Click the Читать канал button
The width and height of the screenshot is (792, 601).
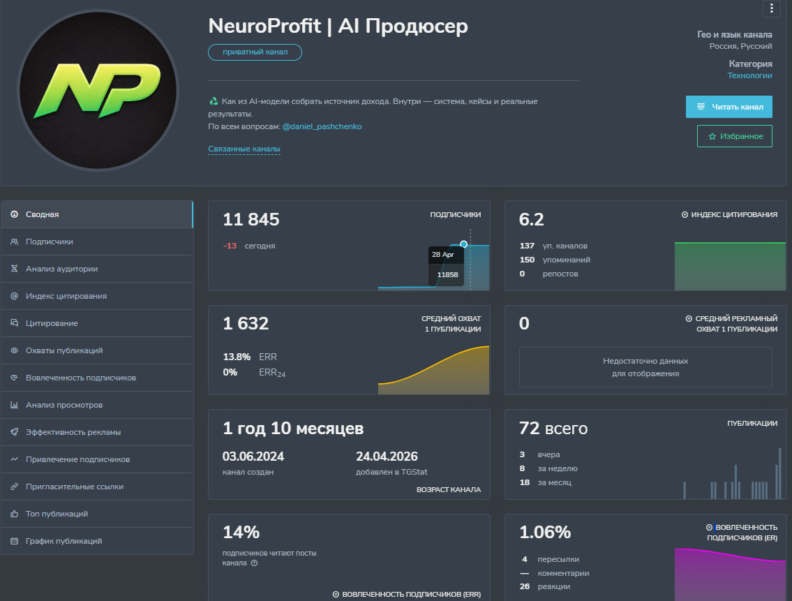(x=729, y=107)
